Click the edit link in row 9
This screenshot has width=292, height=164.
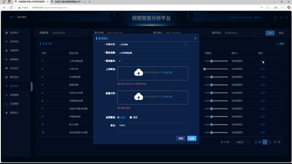(x=263, y=125)
